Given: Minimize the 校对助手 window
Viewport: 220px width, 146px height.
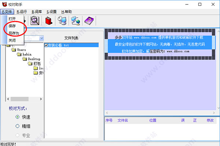Looking at the screenshot, I should (187, 4).
